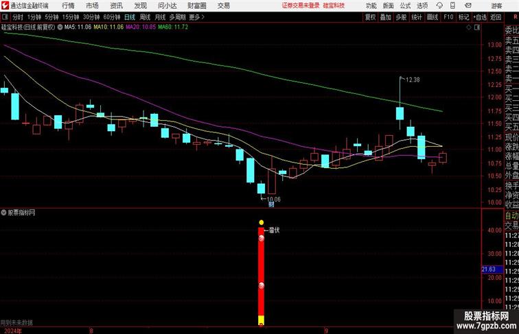The height and width of the screenshot is (334, 519).
Task: Open the 选项 menu
Action: point(422,5)
